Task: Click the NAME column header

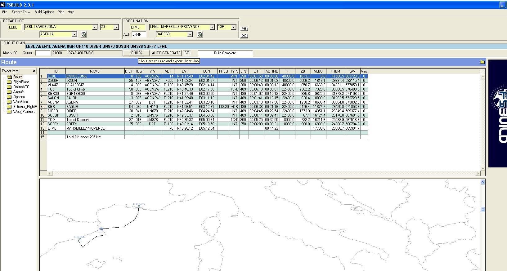Action: click(x=95, y=71)
